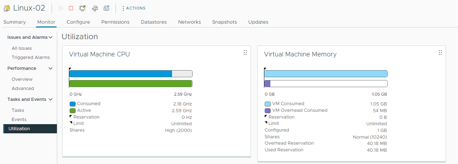Click the Virtual Machine CPU title

pos(99,54)
